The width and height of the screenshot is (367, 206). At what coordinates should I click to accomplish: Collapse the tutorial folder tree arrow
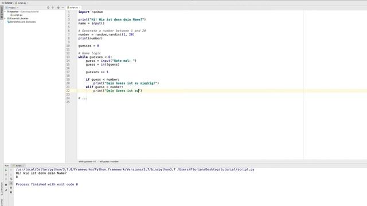[5, 11]
